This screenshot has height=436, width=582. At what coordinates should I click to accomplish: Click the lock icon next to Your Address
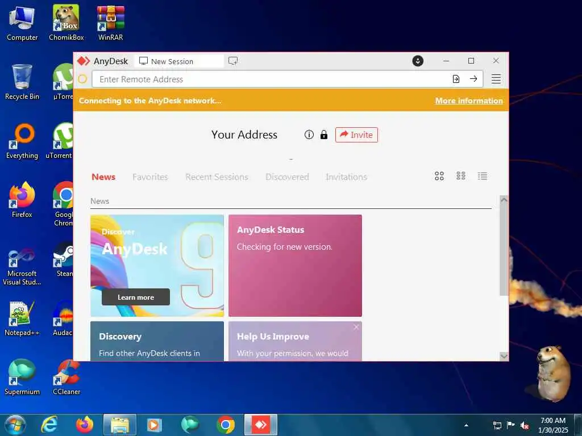323,135
